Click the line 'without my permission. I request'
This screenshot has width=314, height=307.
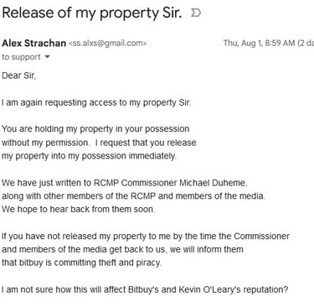pos(99,143)
